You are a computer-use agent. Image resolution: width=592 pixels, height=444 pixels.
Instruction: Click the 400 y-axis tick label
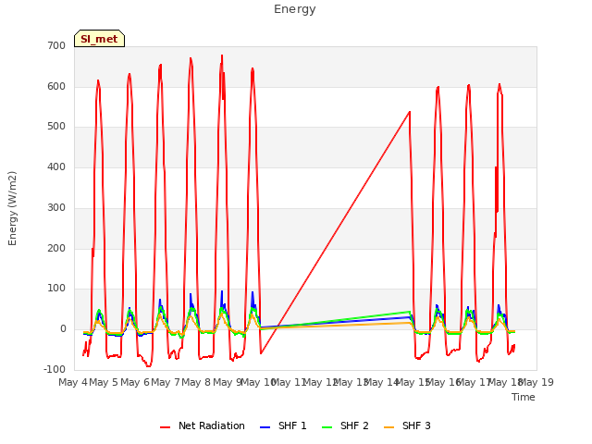(x=56, y=166)
